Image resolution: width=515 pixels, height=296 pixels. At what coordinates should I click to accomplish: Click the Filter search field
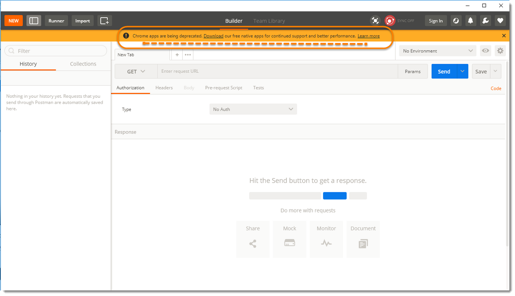click(56, 51)
